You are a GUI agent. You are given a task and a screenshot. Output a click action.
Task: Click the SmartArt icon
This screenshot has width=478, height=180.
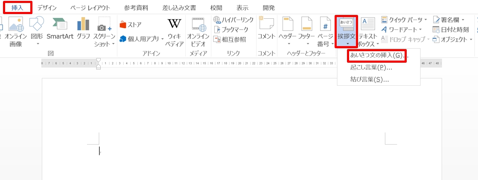pos(60,26)
